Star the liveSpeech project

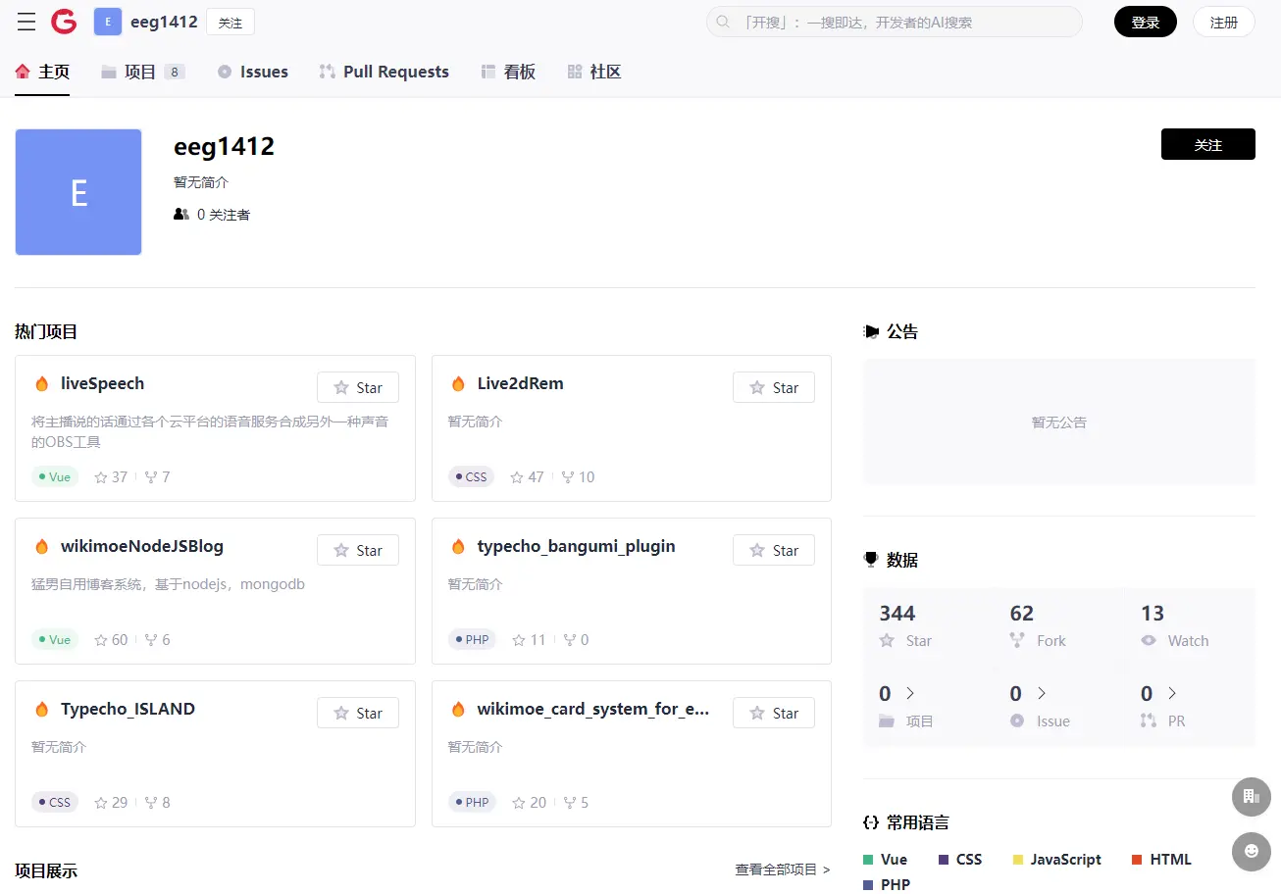(357, 387)
